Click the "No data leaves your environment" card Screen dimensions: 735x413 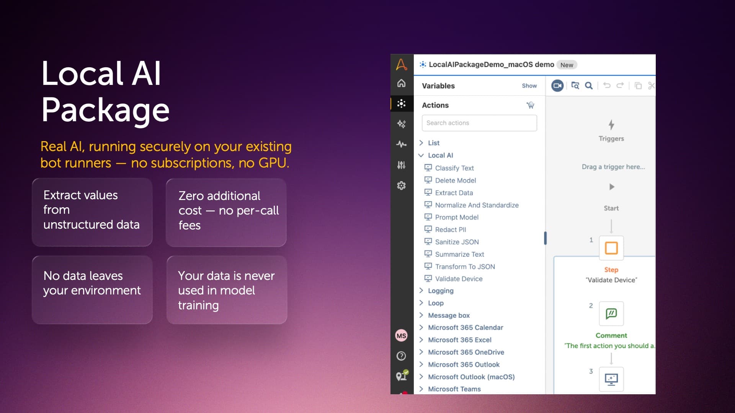92,290
